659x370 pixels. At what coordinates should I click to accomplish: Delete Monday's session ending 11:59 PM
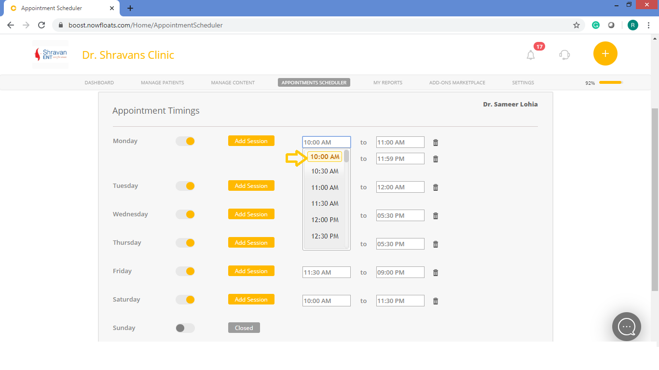(436, 159)
